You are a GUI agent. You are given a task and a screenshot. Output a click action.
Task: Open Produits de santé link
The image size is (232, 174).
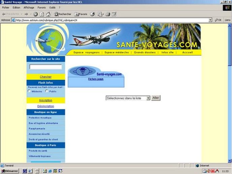[x=38, y=151]
